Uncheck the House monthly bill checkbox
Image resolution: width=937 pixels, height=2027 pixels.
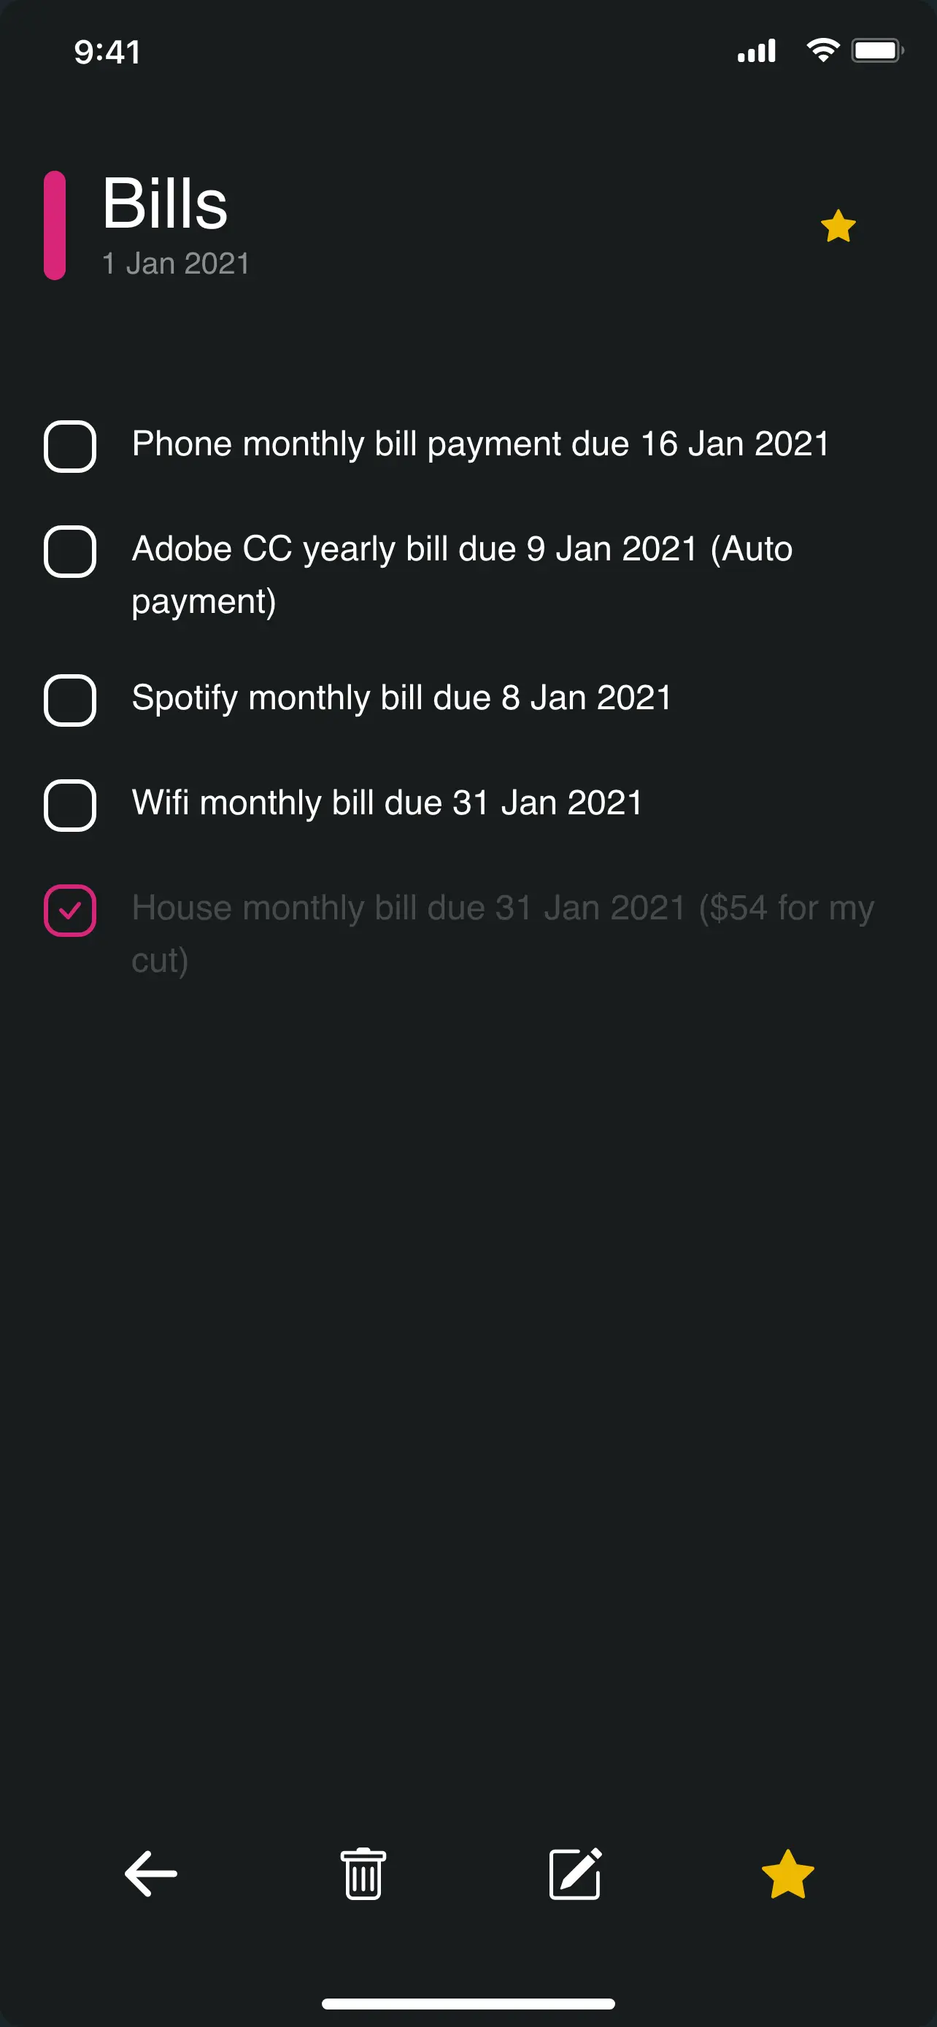tap(70, 911)
